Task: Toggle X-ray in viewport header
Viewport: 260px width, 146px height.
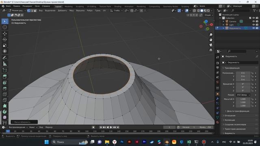Action: [x=194, y=11]
